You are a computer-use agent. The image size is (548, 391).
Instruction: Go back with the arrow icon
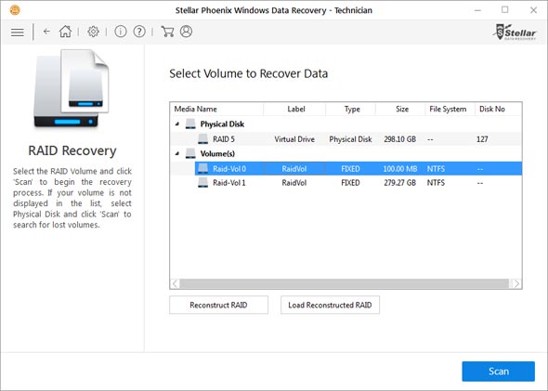pos(46,32)
